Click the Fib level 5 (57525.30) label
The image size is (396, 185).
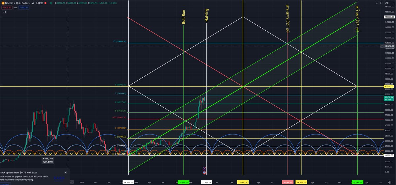[120, 111]
